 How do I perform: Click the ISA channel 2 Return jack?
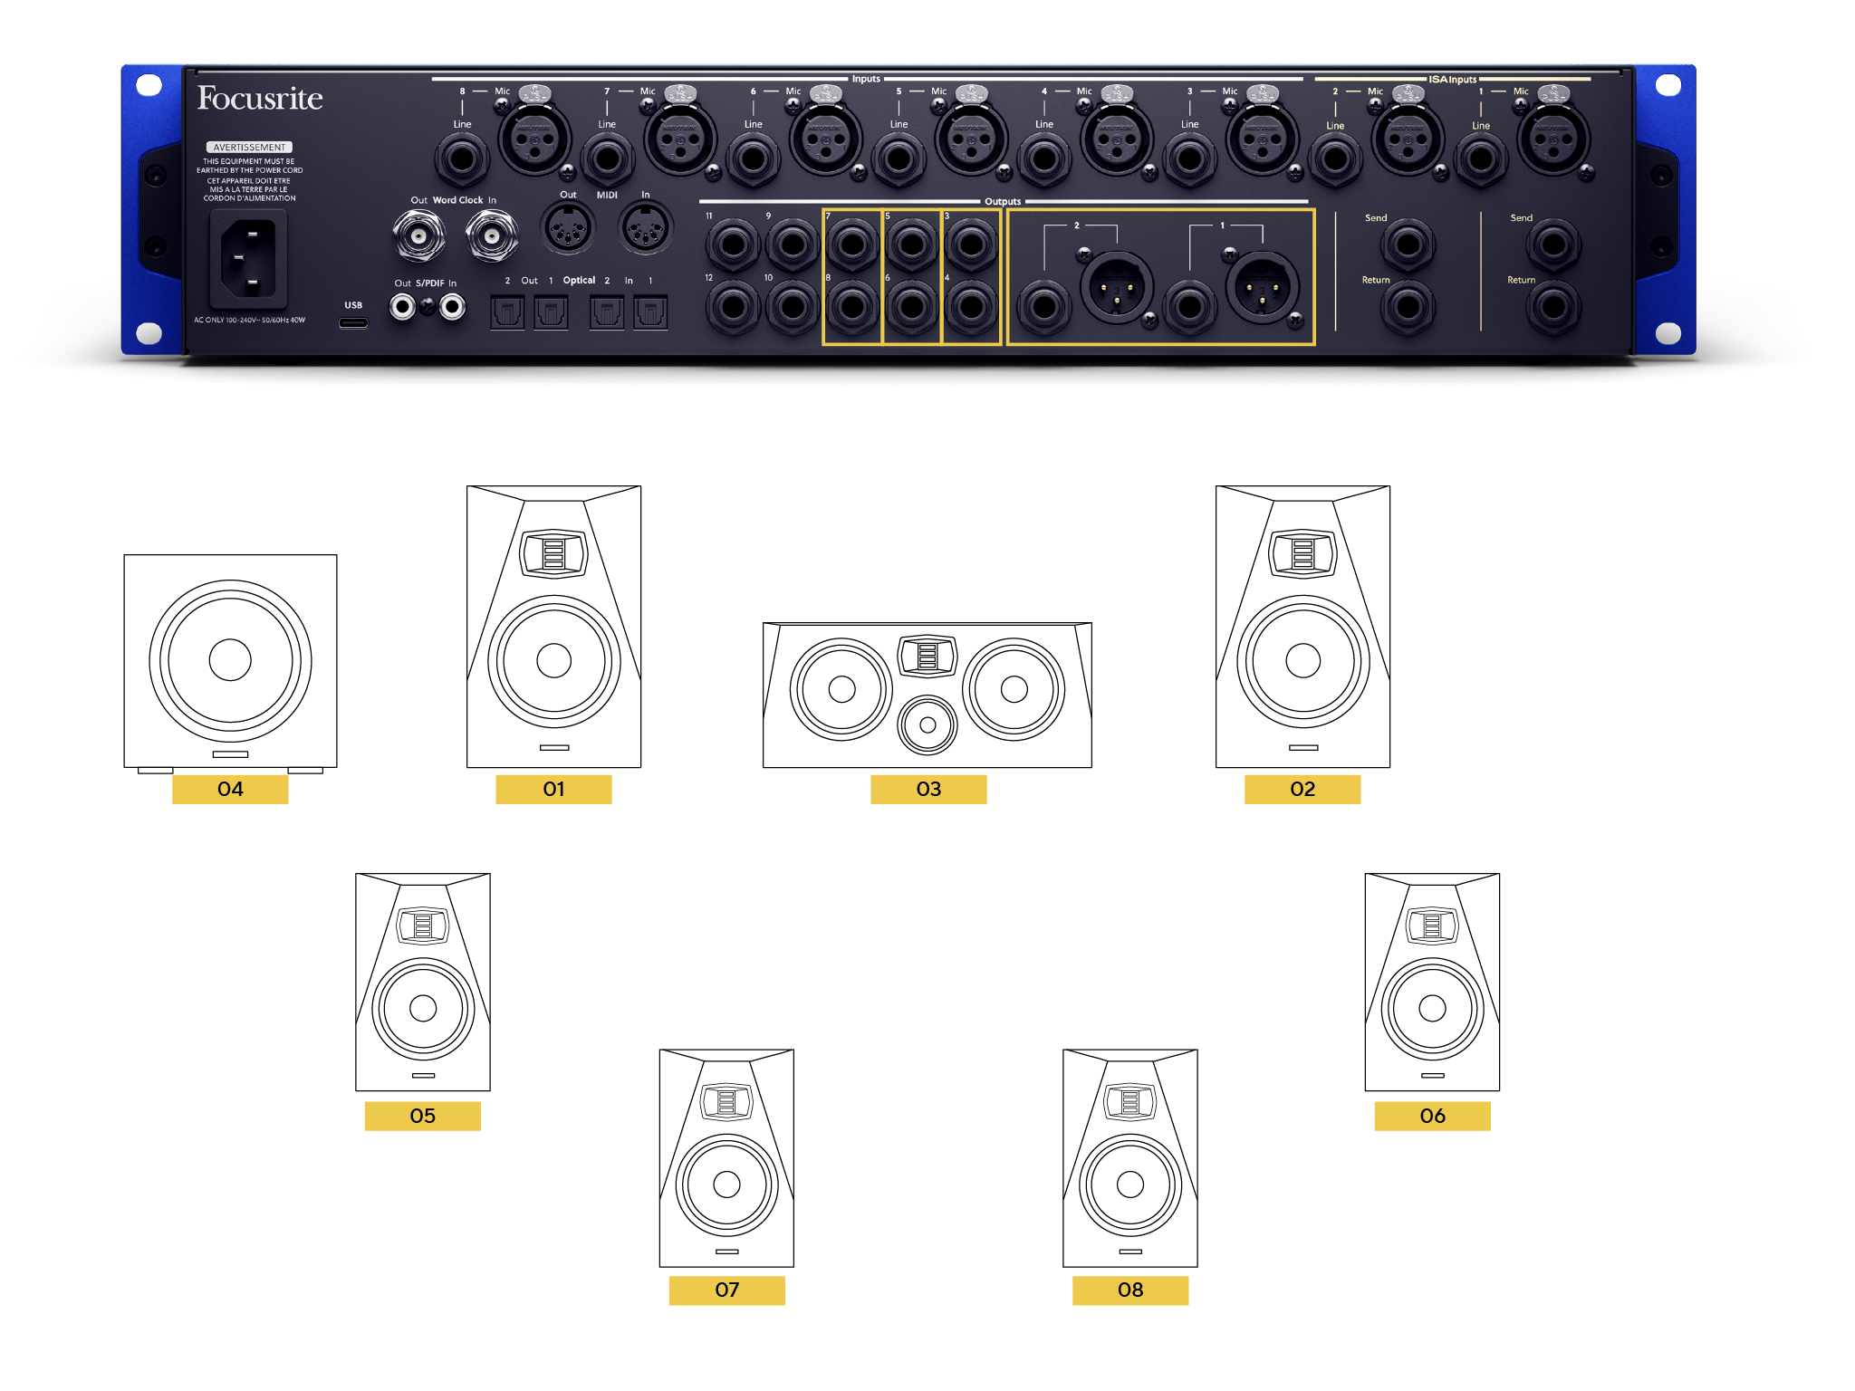[x=1408, y=307]
